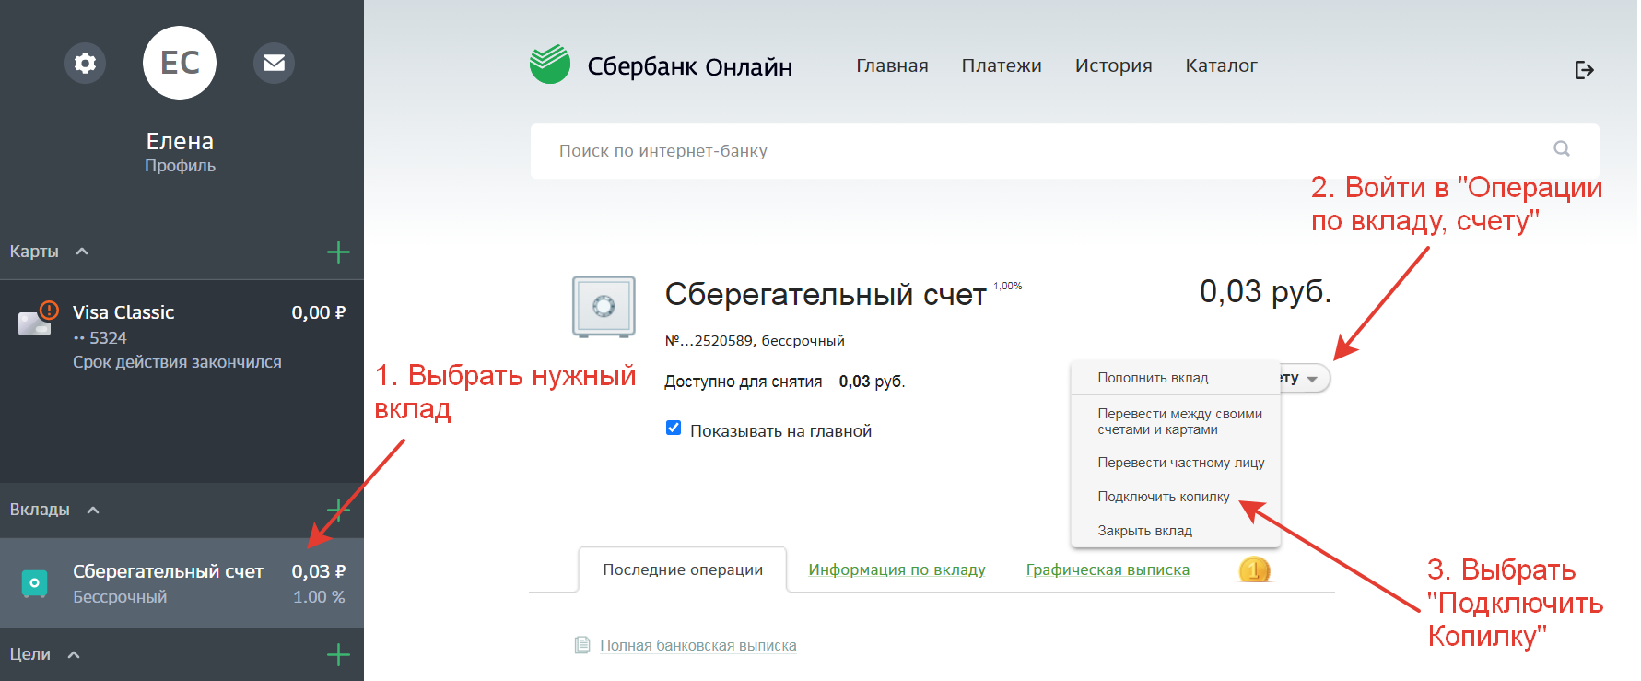Open the Каталог menu

click(1221, 65)
